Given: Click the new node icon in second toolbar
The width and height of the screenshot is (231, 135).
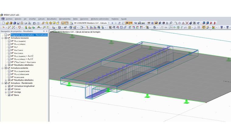Looking at the screenshot, I should coord(3,27).
